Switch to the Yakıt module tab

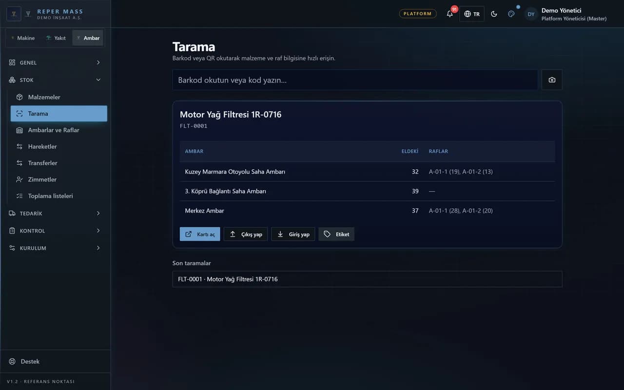pos(56,38)
